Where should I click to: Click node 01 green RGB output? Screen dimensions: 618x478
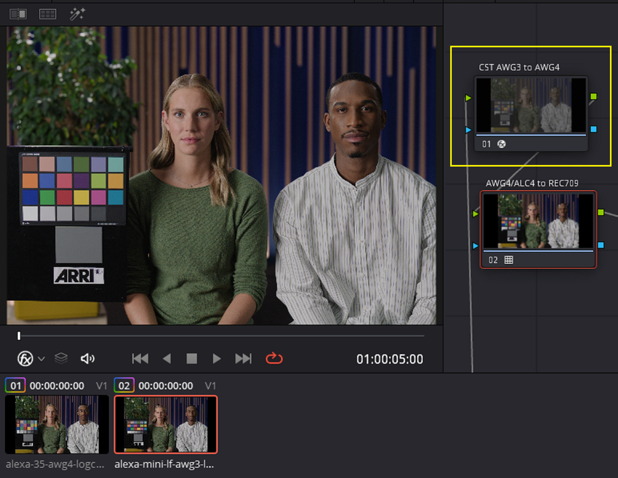point(593,96)
